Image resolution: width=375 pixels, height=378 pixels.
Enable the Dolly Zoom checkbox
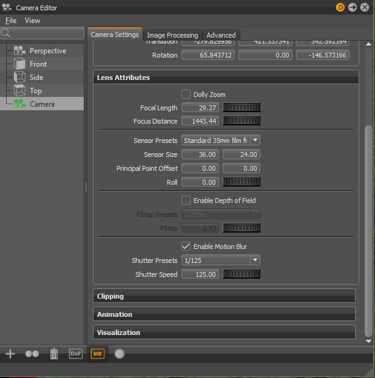pyautogui.click(x=186, y=94)
